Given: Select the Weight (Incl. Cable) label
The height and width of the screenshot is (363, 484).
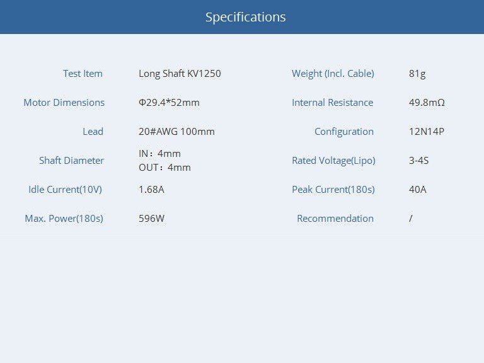Looking at the screenshot, I should tap(333, 74).
